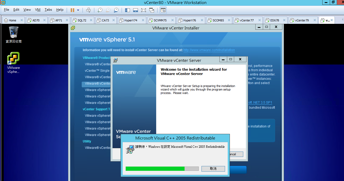Close the HyperV74 tab
The image size is (344, 181).
click(143, 20)
